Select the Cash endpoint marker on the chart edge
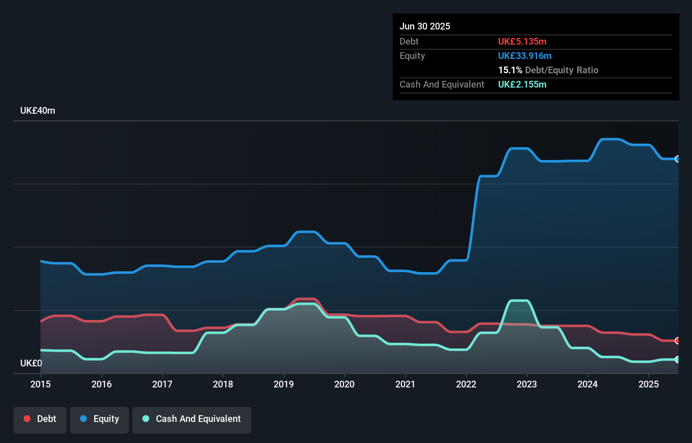The width and height of the screenshot is (692, 443). pos(677,360)
